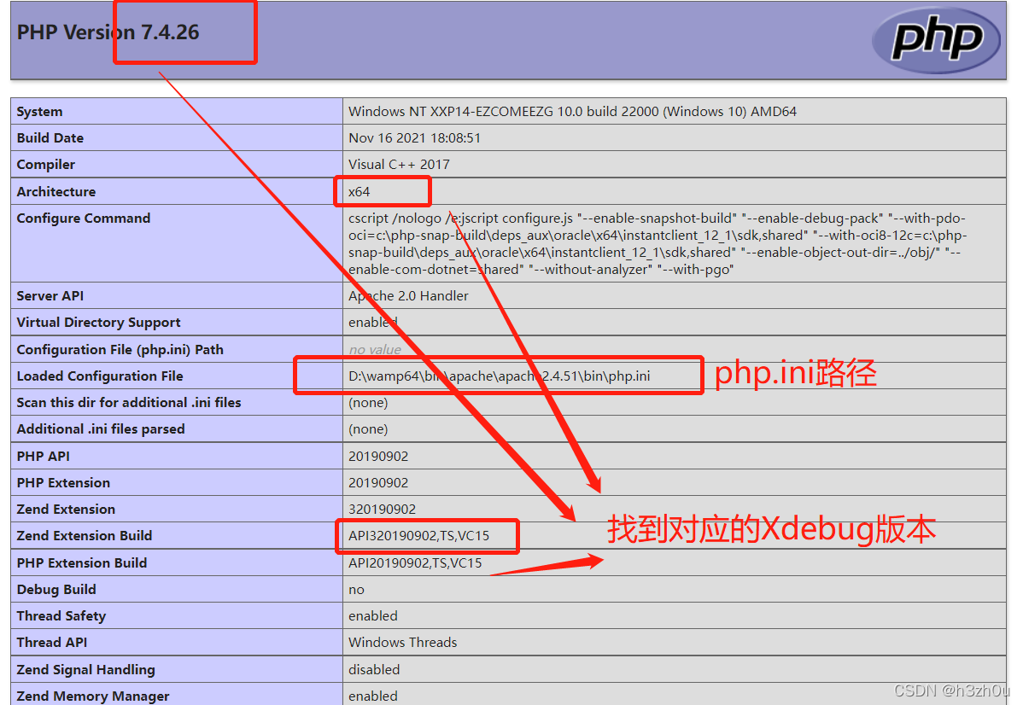Select the 'API320190902,TS,VC15' value
Viewport: 1023px width, 705px height.
pyautogui.click(x=419, y=535)
